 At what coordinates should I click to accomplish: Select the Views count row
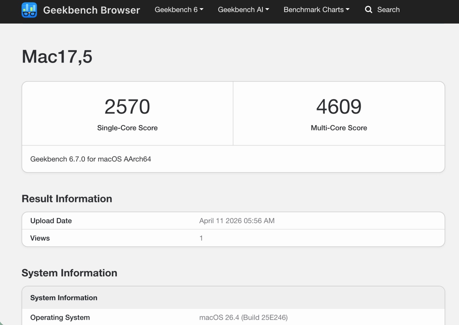click(233, 238)
